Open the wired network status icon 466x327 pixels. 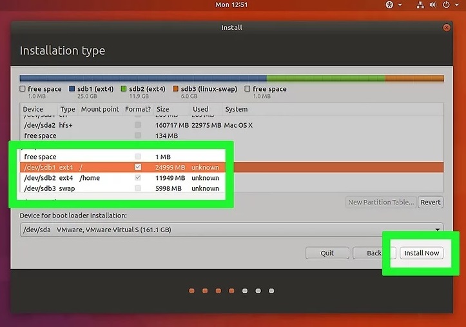click(x=420, y=5)
